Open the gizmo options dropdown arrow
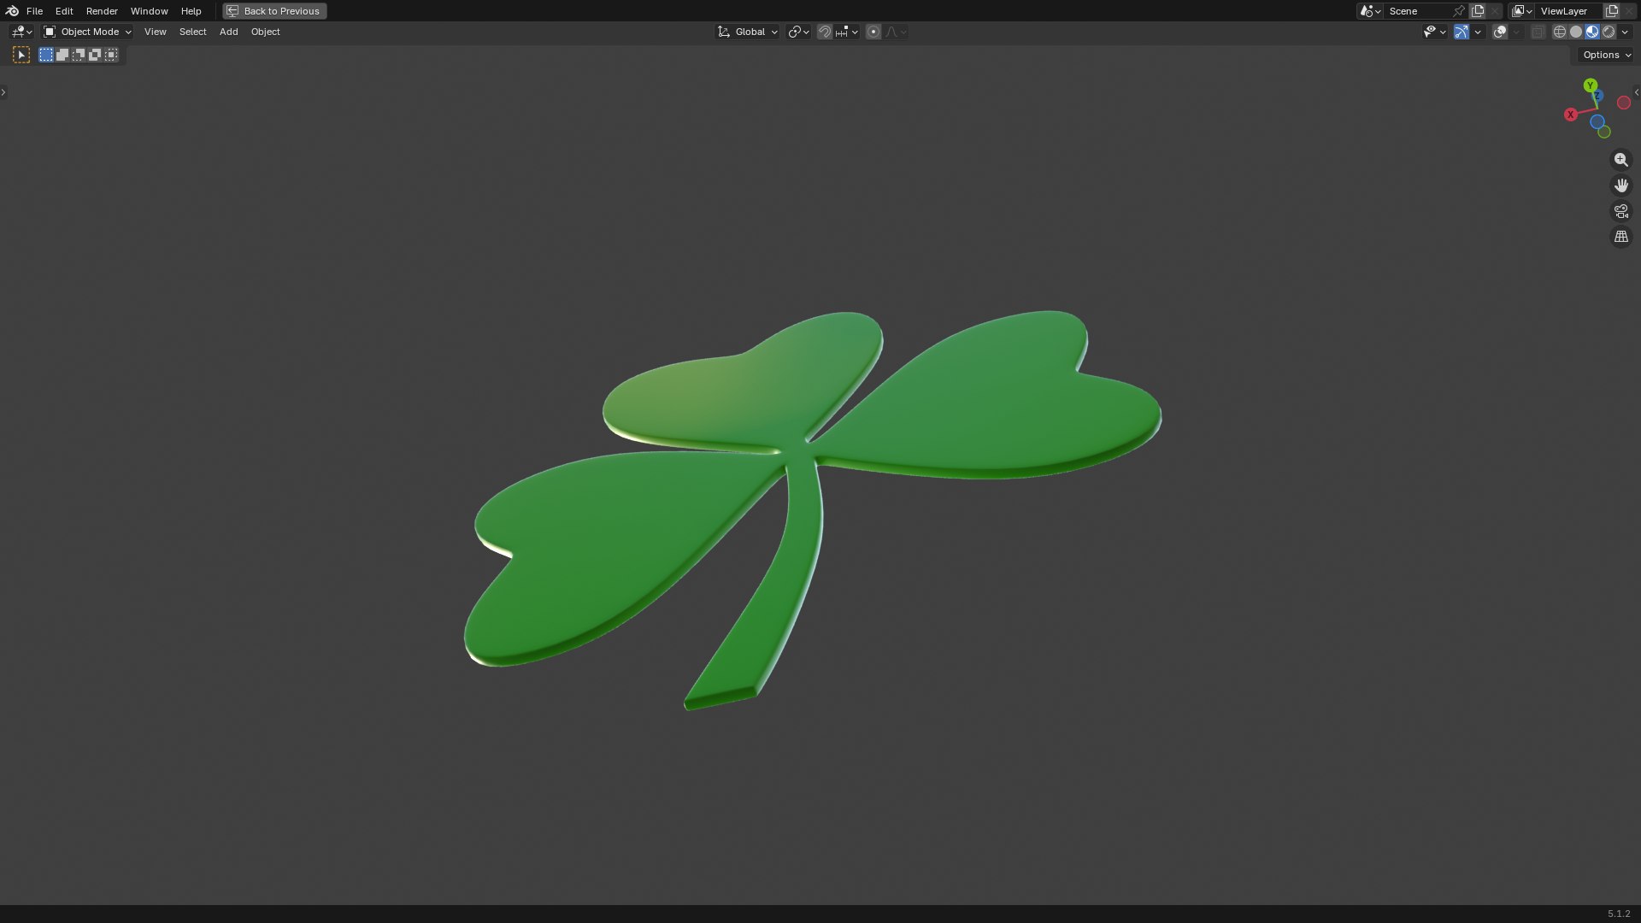The width and height of the screenshot is (1641, 923). (x=1478, y=32)
